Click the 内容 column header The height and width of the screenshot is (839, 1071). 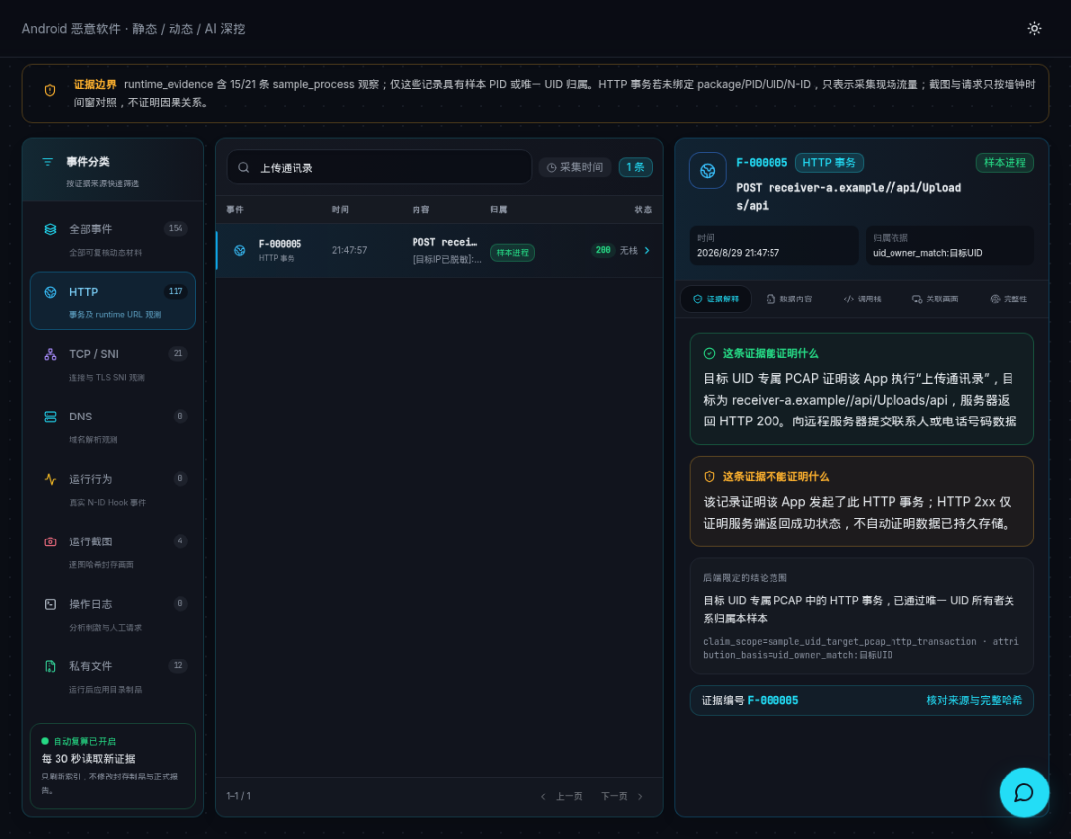coord(420,210)
